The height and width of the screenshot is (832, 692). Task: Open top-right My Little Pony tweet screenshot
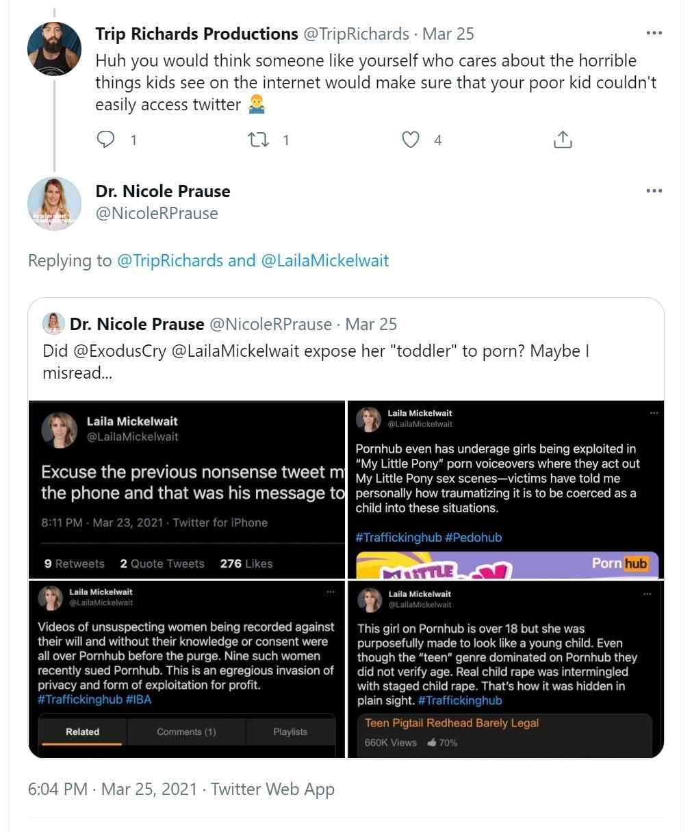pos(506,490)
